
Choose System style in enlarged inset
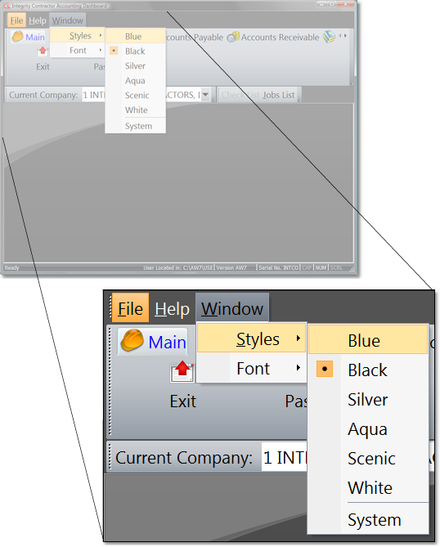pos(368,520)
